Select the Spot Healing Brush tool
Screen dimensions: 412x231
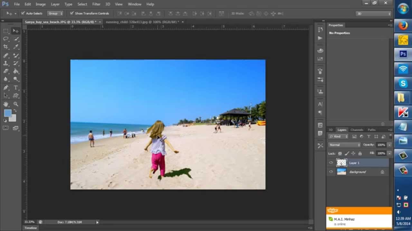tap(6, 55)
